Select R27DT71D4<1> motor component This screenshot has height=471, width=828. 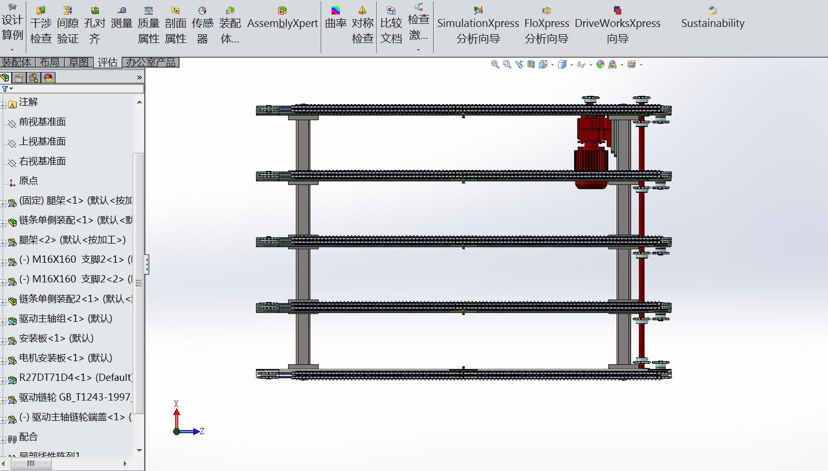click(76, 378)
